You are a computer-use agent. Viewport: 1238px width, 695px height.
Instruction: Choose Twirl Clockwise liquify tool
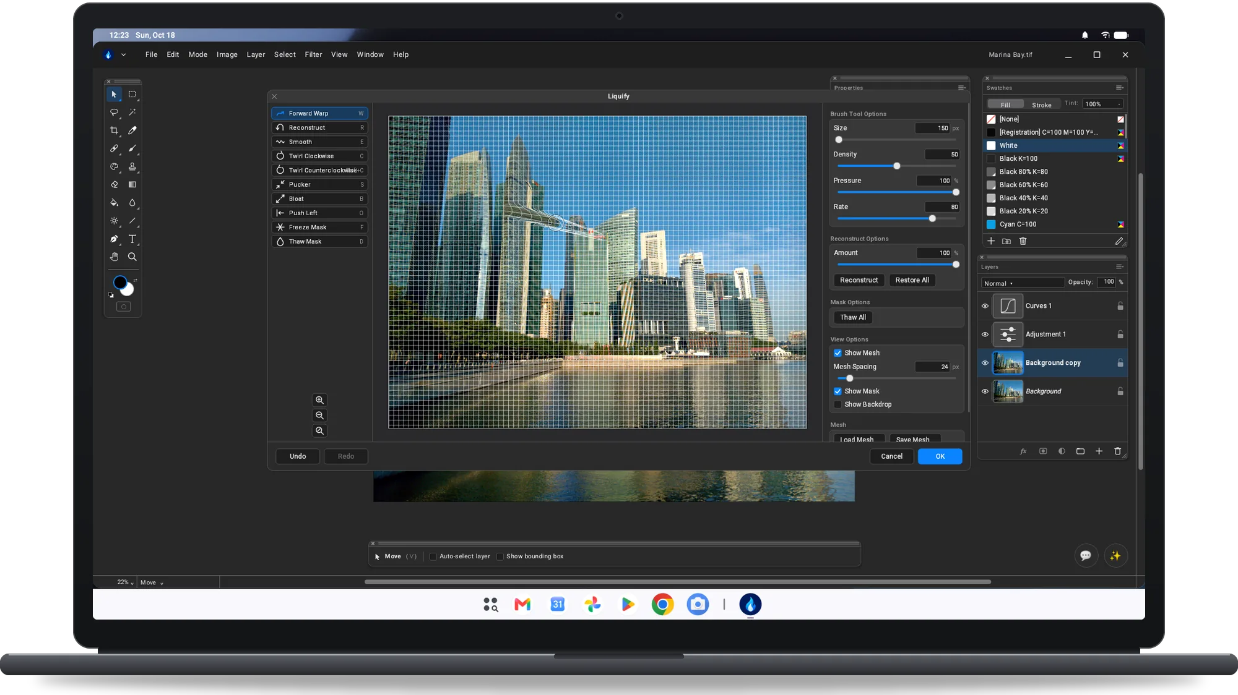(x=320, y=156)
